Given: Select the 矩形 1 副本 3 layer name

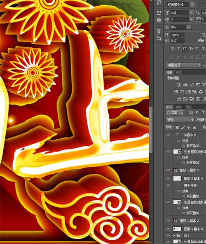Looking at the screenshot, I should click(x=189, y=170).
